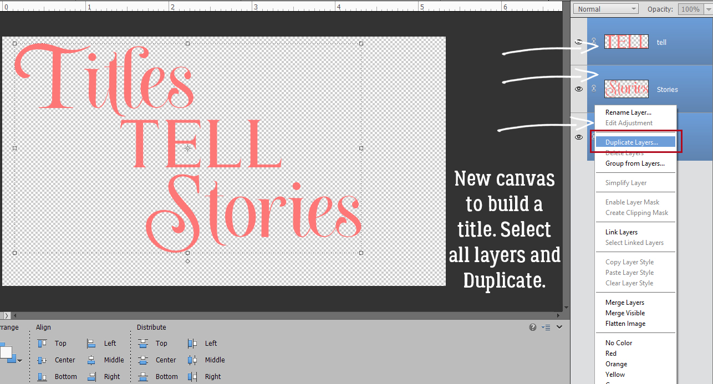This screenshot has width=713, height=384.
Task: Click the Stories layer name
Action: point(668,89)
